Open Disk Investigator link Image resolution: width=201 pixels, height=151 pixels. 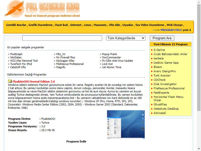point(165,84)
